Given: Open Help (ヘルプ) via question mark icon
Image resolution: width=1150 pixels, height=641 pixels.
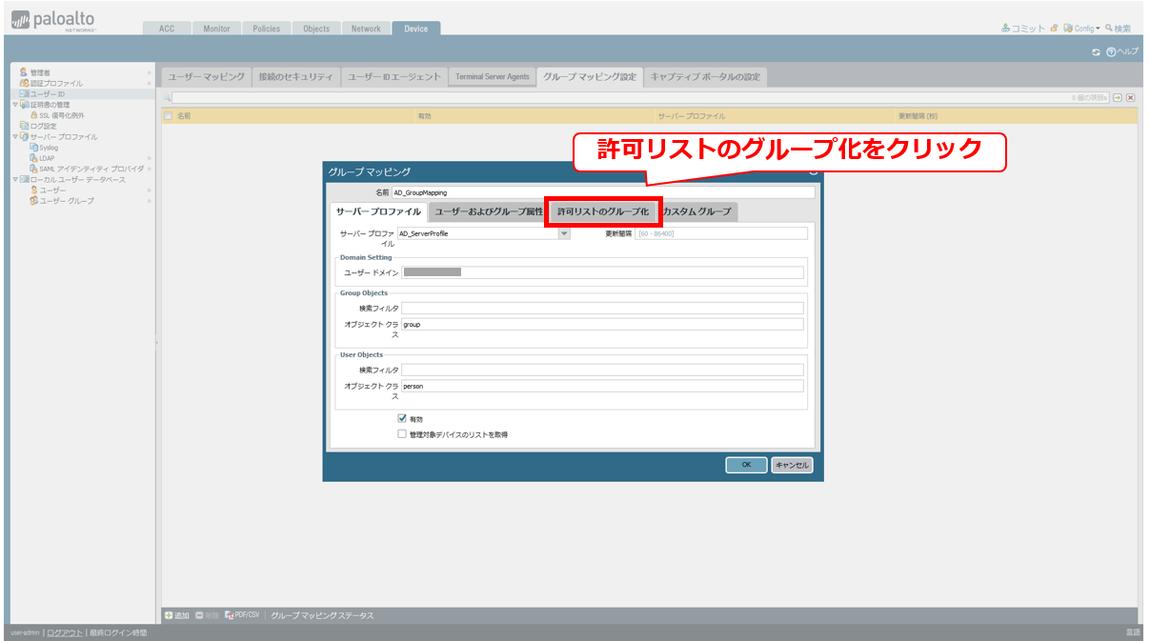Looking at the screenshot, I should click(x=1111, y=51).
